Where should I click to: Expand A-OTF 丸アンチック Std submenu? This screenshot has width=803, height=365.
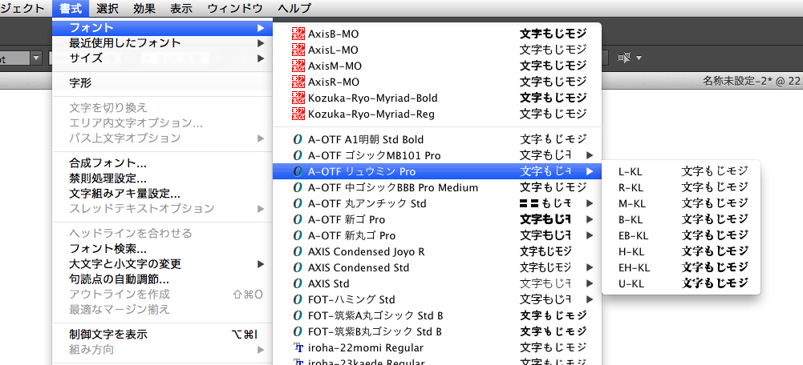[x=437, y=203]
